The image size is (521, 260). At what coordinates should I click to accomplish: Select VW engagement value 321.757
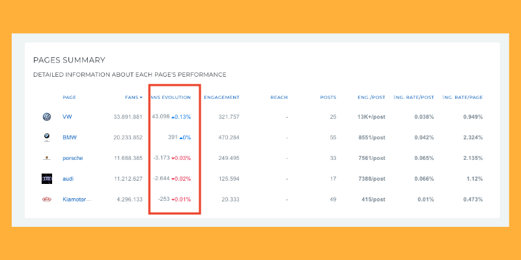tap(229, 117)
